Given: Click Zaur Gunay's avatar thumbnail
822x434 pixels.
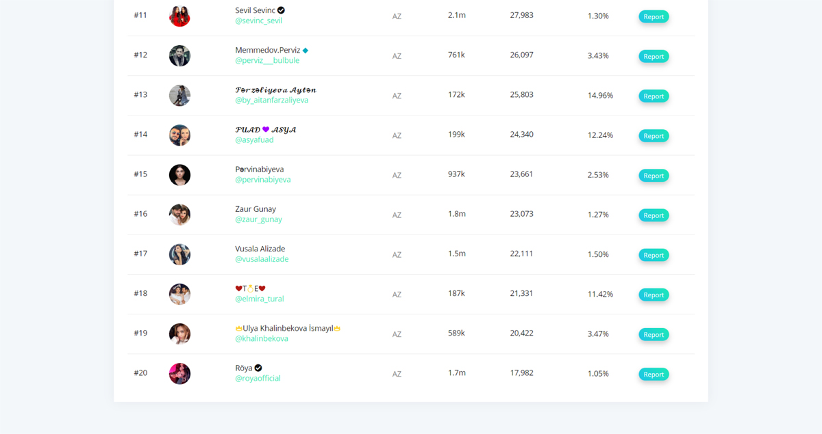Looking at the screenshot, I should tap(179, 215).
